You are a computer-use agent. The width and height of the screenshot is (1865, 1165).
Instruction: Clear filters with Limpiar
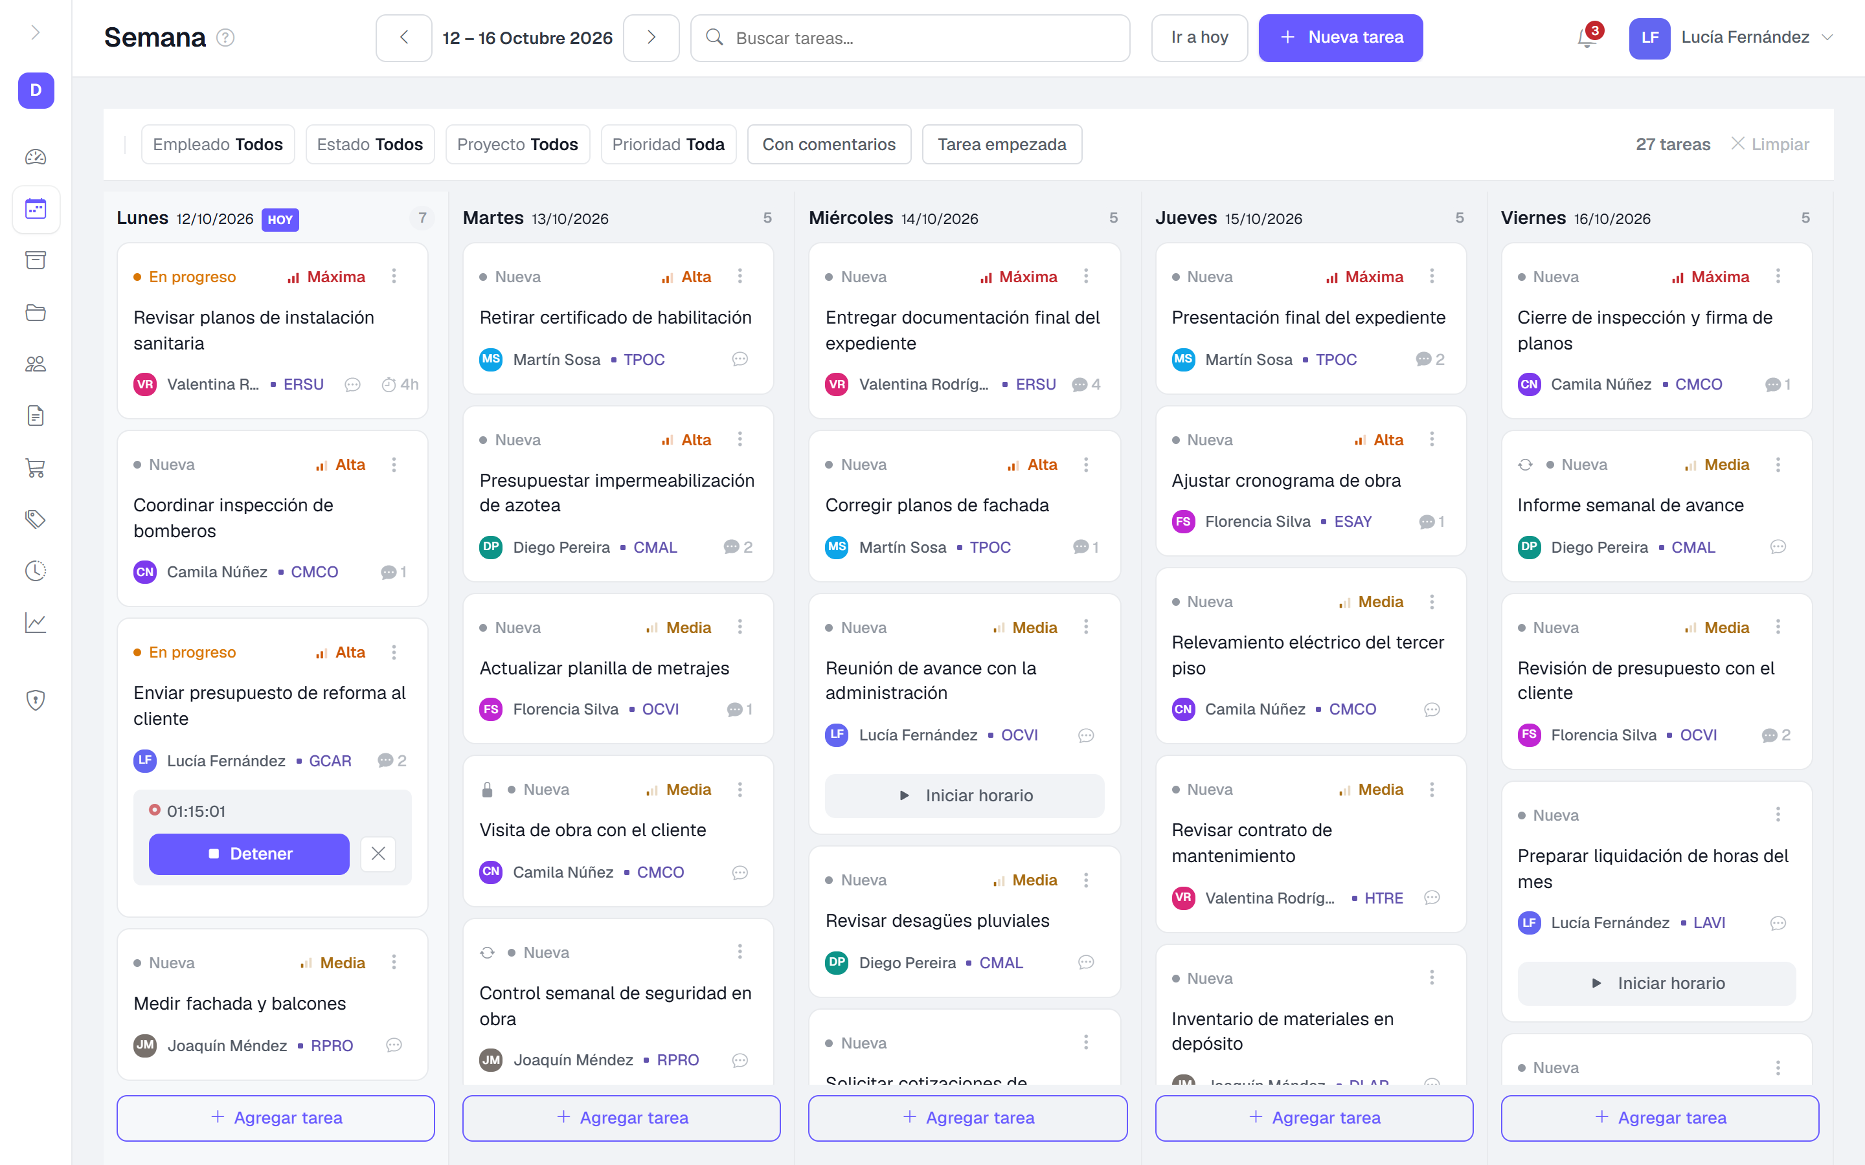pyautogui.click(x=1770, y=144)
